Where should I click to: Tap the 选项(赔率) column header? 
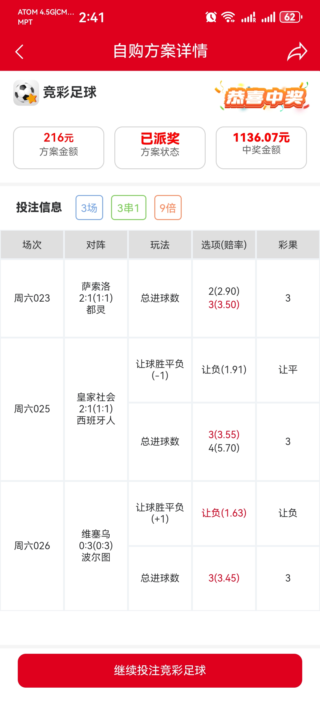[224, 245]
